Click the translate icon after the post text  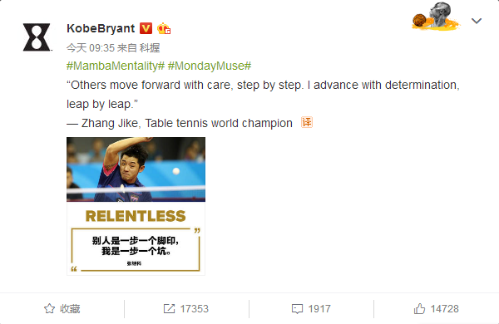click(307, 122)
